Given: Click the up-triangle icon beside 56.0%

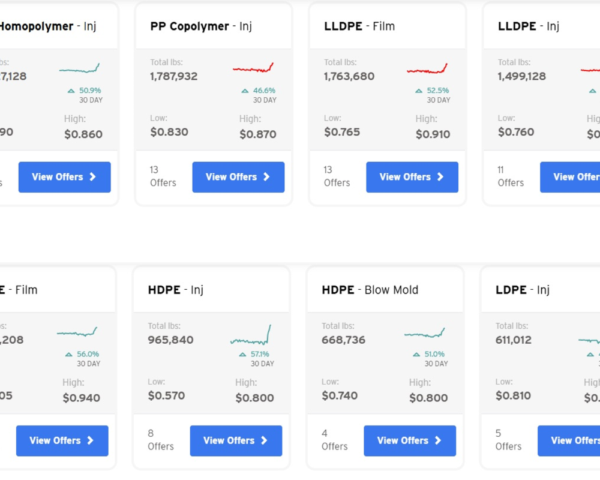Looking at the screenshot, I should point(68,355).
